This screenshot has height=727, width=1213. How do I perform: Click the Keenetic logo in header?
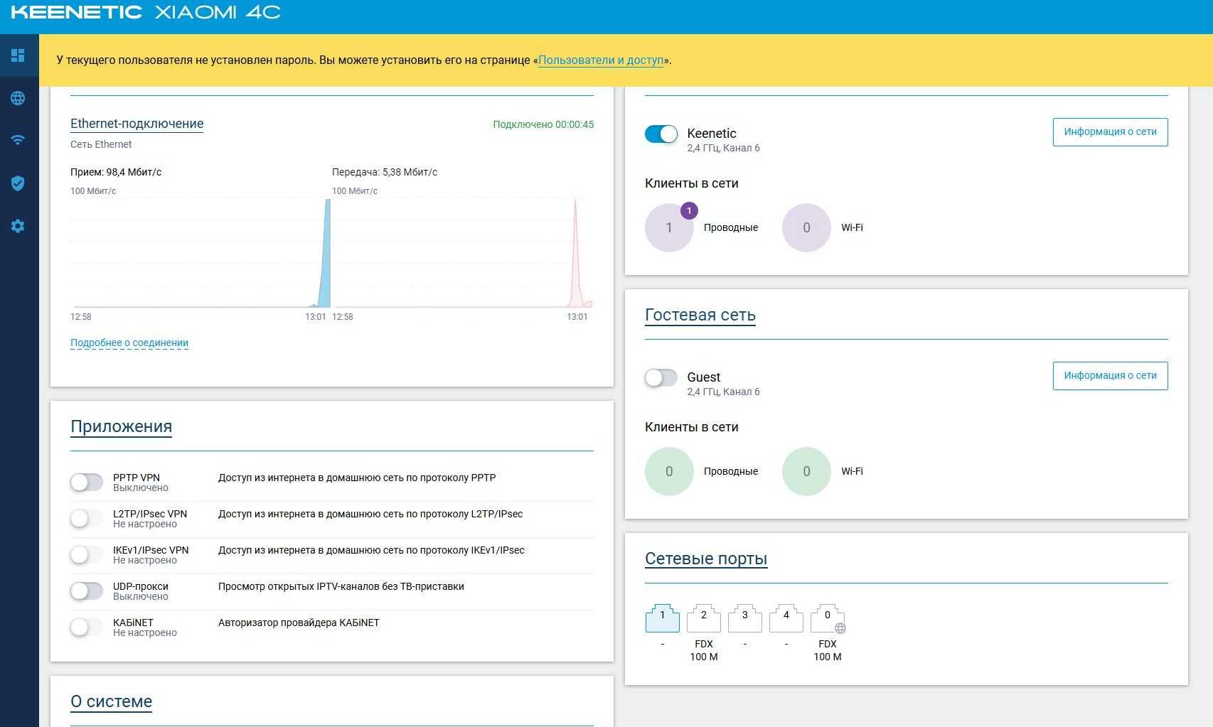pyautogui.click(x=76, y=12)
